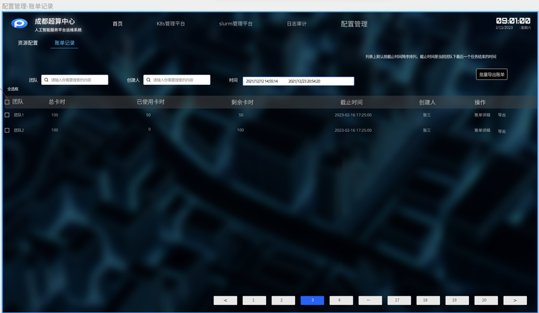Select current page 3 button
539x313 pixels.
pyautogui.click(x=312, y=300)
